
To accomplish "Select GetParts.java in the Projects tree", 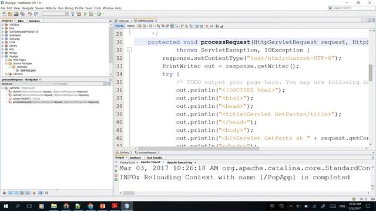I will 28,70.
